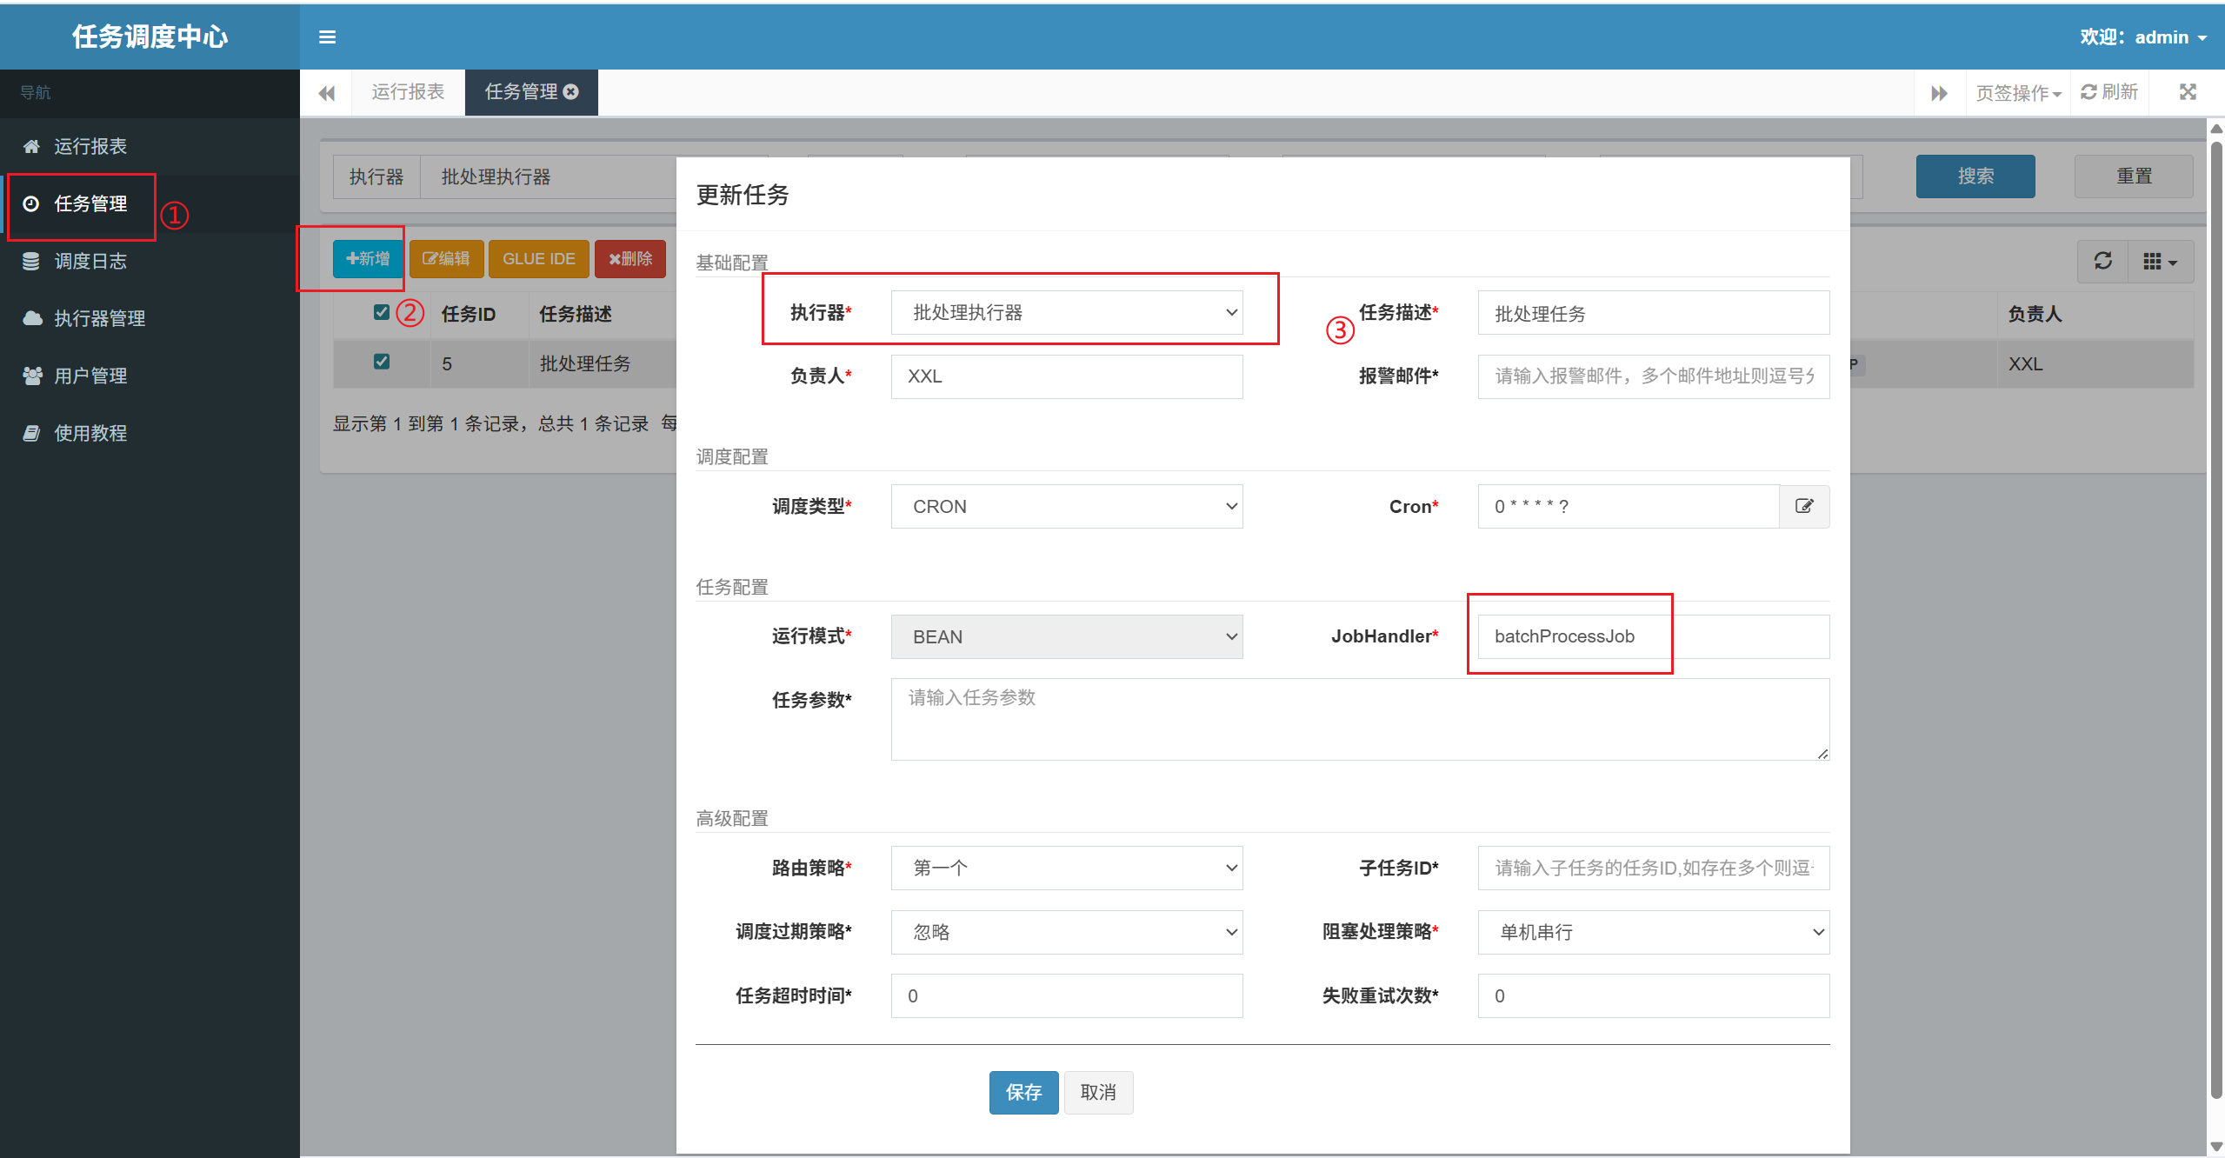Uncheck the checkbox for task ID 5

(381, 362)
